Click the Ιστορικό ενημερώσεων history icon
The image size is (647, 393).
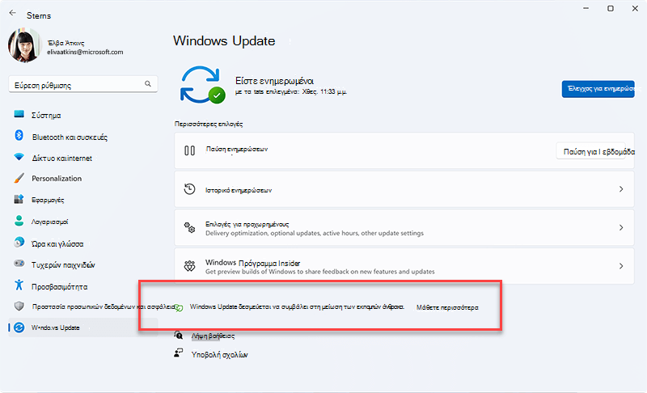tap(189, 189)
